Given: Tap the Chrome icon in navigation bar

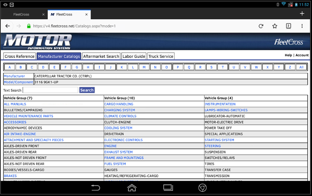Looking at the screenshot, I should (x=202, y=188).
